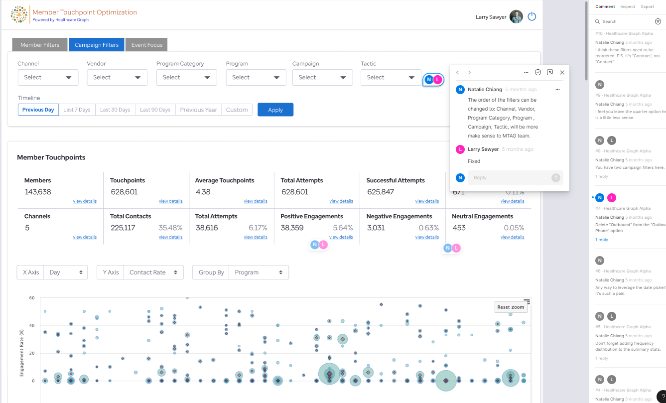Viewport: 666px width, 403px height.
Task: Click Larry Sawyer's profile photo
Action: 516,16
